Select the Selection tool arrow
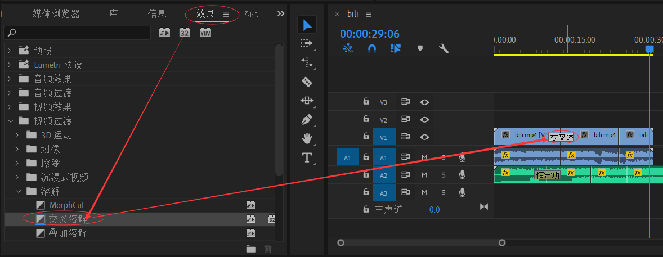This screenshot has width=663, height=257. (x=307, y=25)
